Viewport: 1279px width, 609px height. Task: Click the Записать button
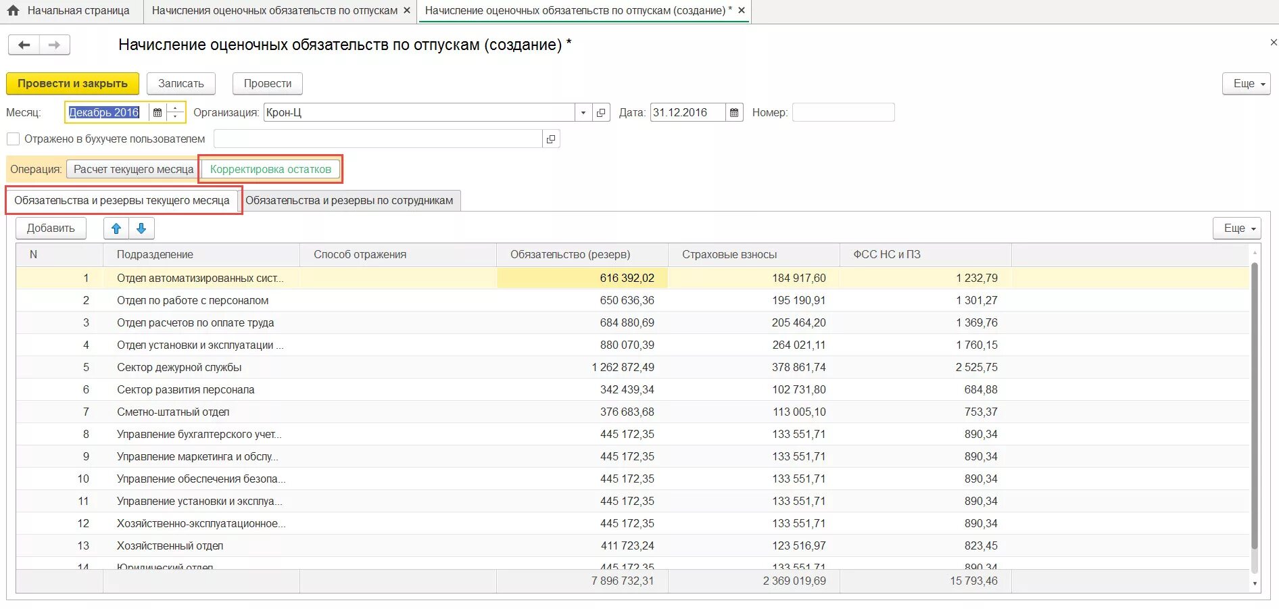[181, 84]
